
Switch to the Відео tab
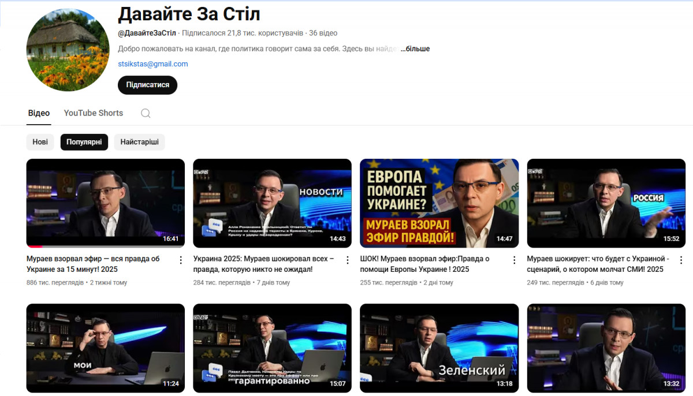(x=39, y=113)
